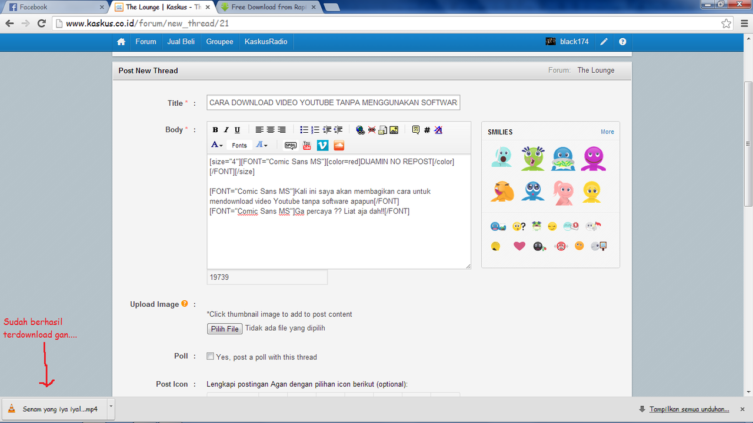Viewport: 753px width, 423px height.
Task: Enable 'Yes, post a poll with this thread'
Action: [x=210, y=356]
